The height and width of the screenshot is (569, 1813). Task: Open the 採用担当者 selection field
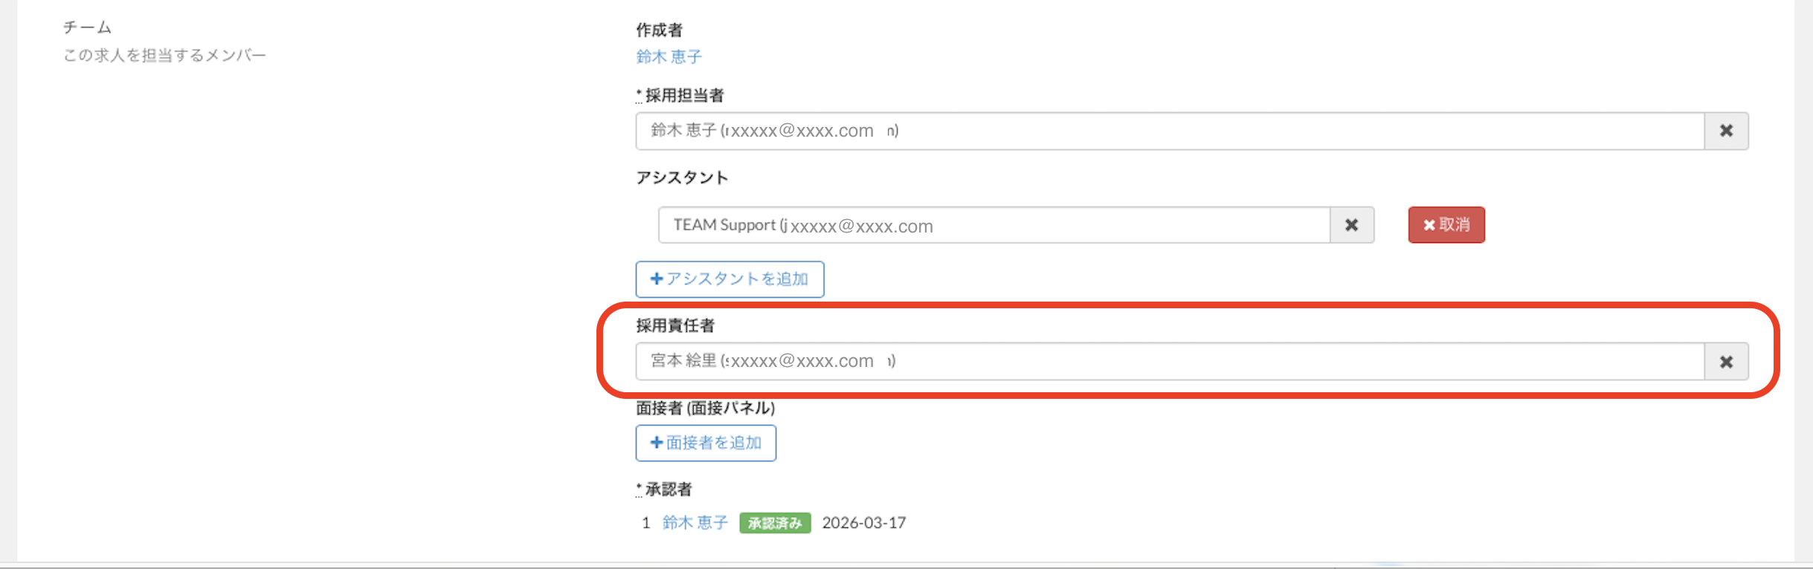pyautogui.click(x=1169, y=131)
